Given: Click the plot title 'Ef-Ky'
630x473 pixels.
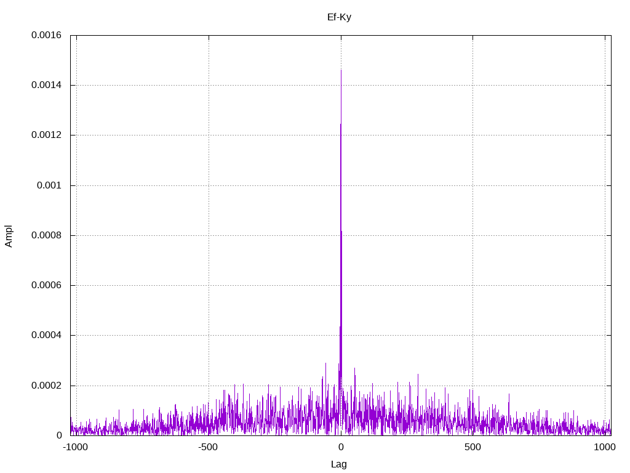Looking at the screenshot, I should tap(339, 17).
